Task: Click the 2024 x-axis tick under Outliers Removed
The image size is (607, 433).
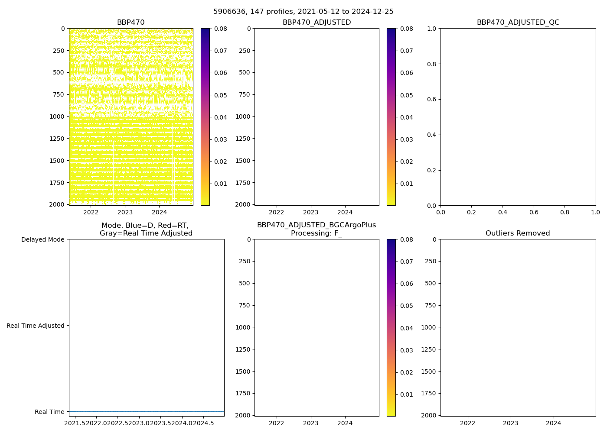Action: (x=553, y=423)
